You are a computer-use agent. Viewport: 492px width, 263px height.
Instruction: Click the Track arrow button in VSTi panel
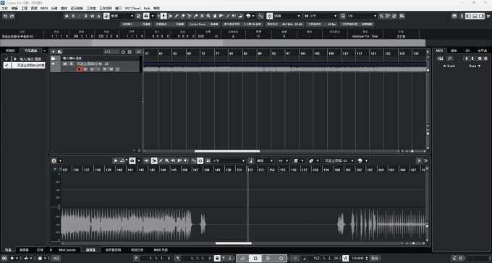pyautogui.click(x=449, y=66)
